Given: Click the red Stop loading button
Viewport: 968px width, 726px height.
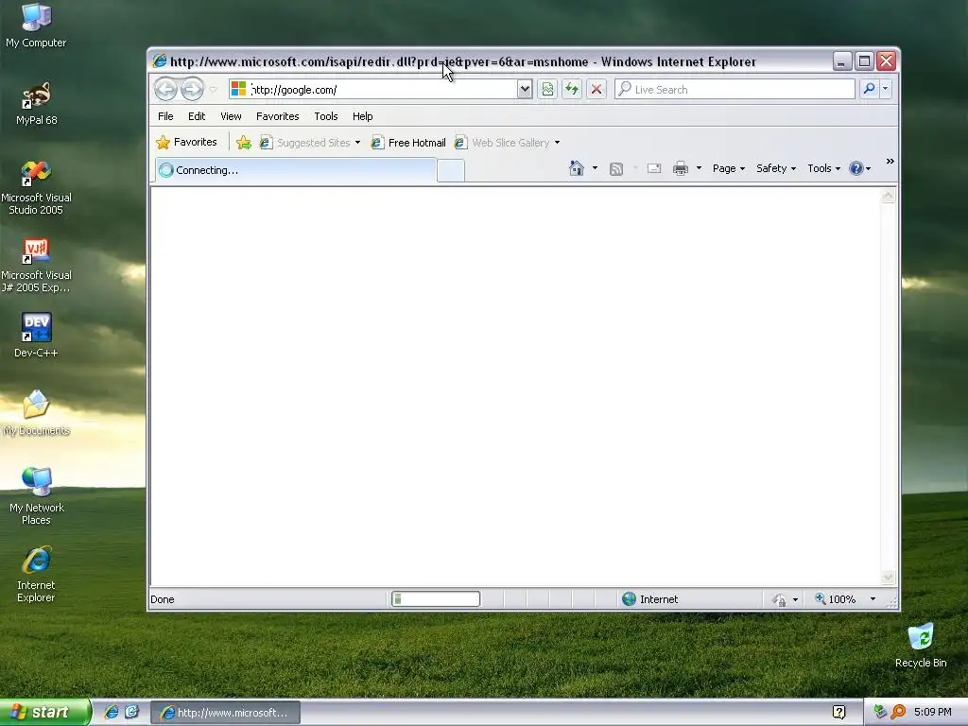Looking at the screenshot, I should click(596, 90).
